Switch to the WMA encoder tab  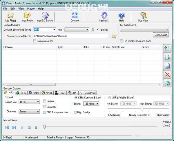pyautogui.click(x=47, y=93)
